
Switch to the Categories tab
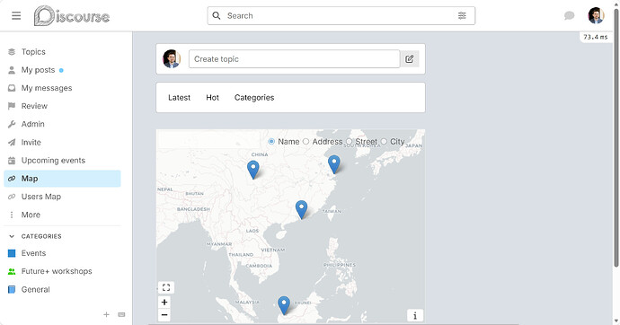point(254,98)
